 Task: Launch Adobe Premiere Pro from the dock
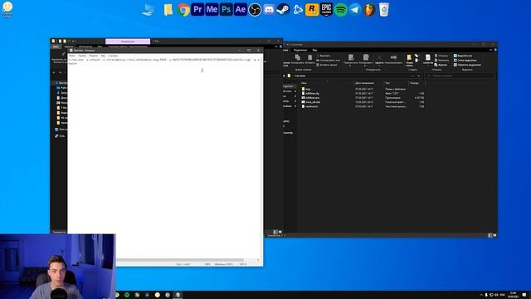point(197,9)
